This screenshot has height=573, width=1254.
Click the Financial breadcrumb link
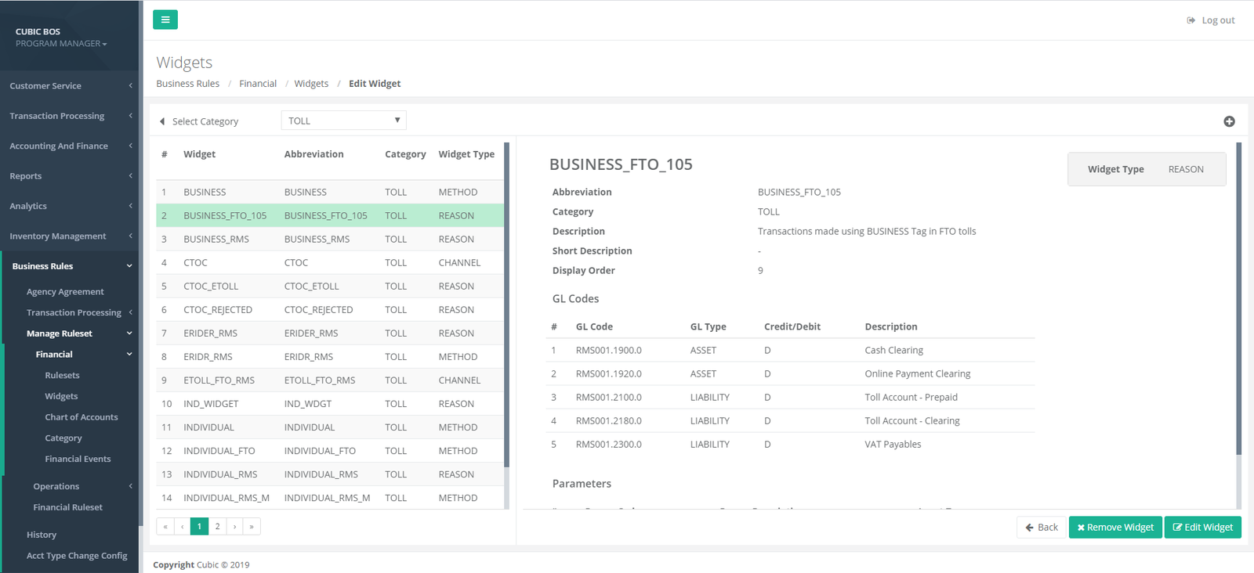coord(258,84)
